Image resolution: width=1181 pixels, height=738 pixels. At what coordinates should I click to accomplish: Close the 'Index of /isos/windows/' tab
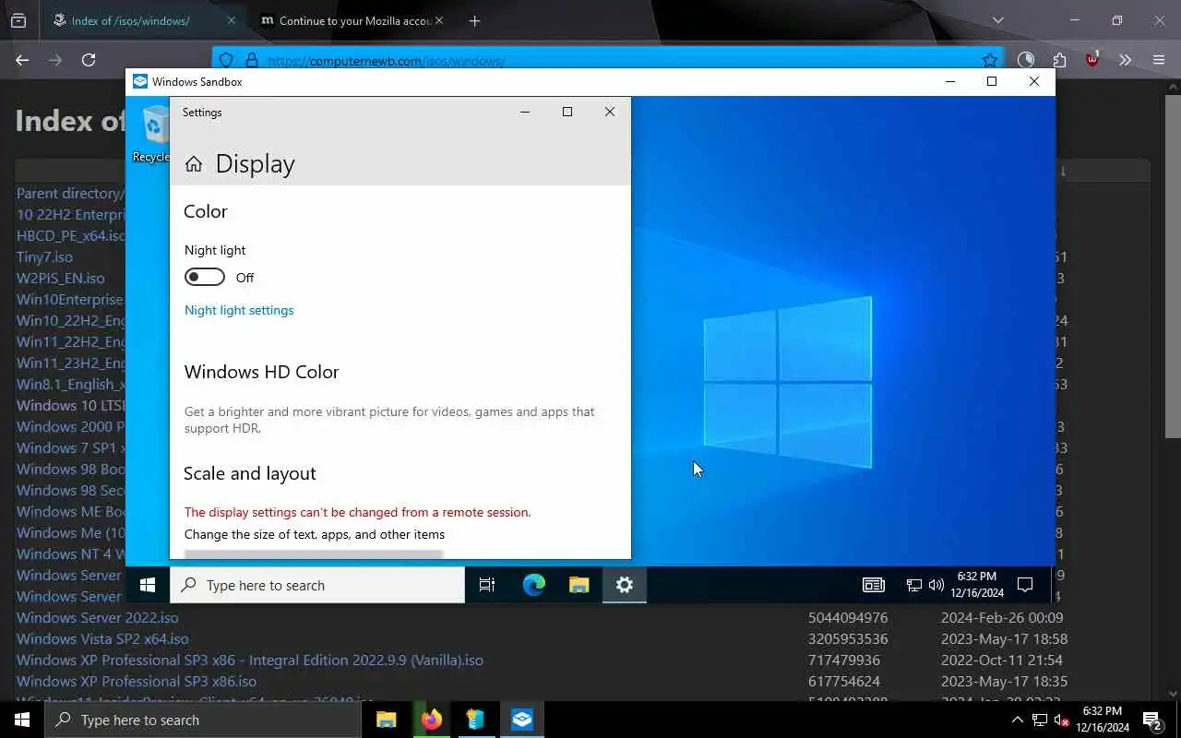231,20
